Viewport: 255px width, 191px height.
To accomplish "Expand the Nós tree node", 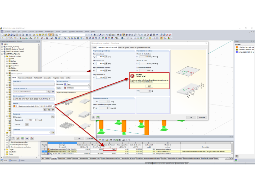I will 7,59.
